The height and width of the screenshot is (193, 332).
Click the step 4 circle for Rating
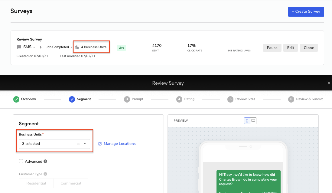(x=179, y=99)
